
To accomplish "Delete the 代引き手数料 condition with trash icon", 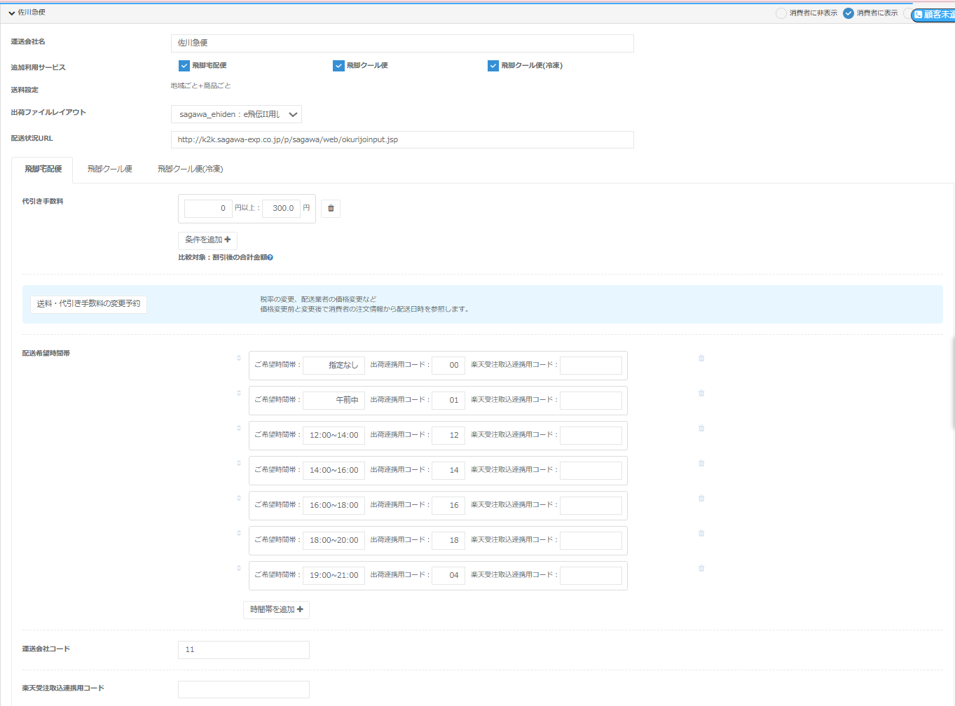I will tap(331, 209).
